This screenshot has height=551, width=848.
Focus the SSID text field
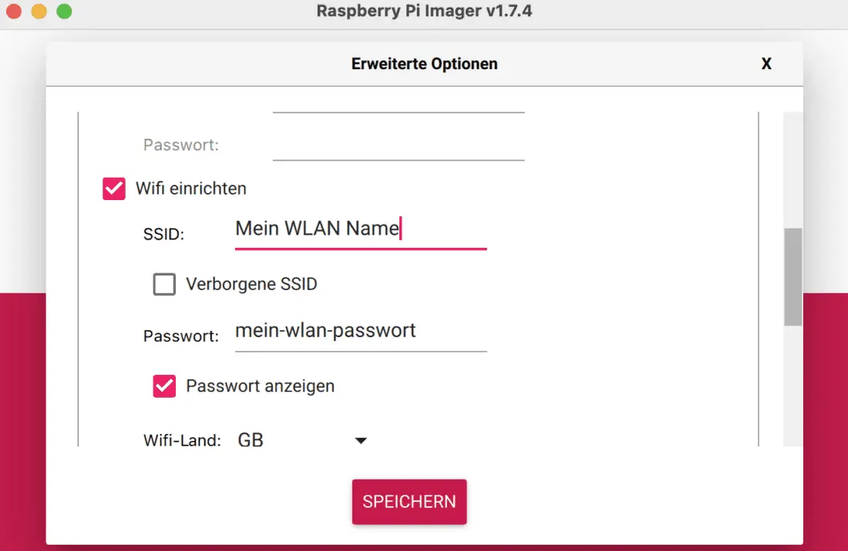point(360,229)
